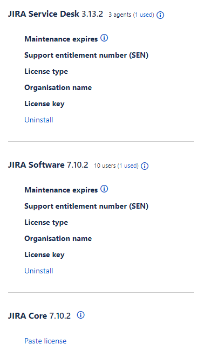This screenshot has height=351, width=198.
Task: Click 'License type' label under JIRA Software
Action: [46, 223]
